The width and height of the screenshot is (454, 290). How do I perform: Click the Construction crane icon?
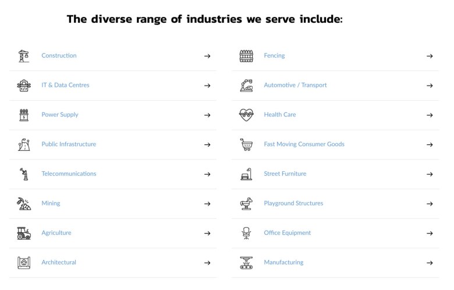pyautogui.click(x=23, y=56)
